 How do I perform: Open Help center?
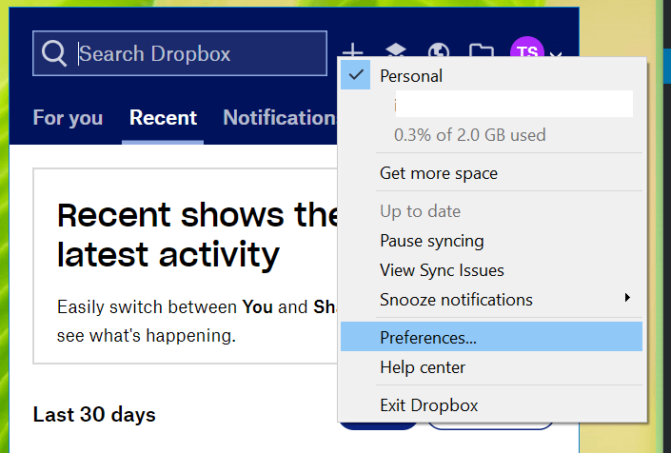click(492, 367)
